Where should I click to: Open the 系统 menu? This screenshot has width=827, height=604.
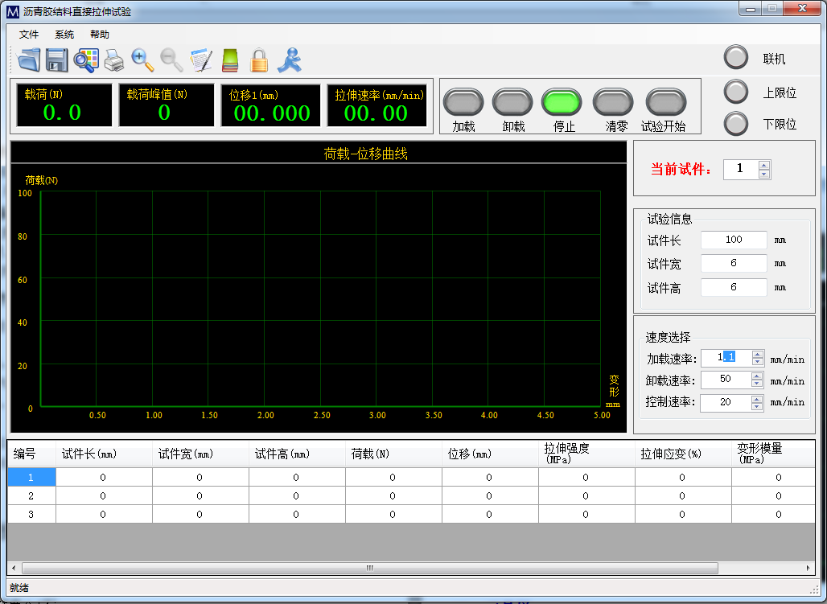click(64, 35)
